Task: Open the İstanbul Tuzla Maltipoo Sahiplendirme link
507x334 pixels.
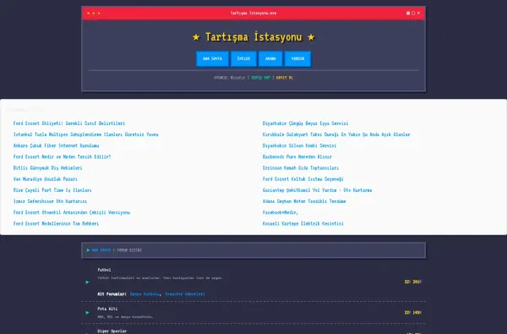Action: pyautogui.click(x=85, y=134)
